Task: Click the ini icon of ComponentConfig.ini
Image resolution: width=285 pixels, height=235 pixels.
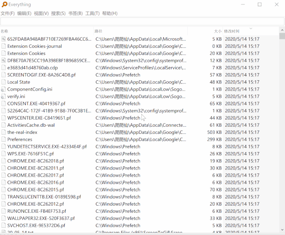Action: 4,89
